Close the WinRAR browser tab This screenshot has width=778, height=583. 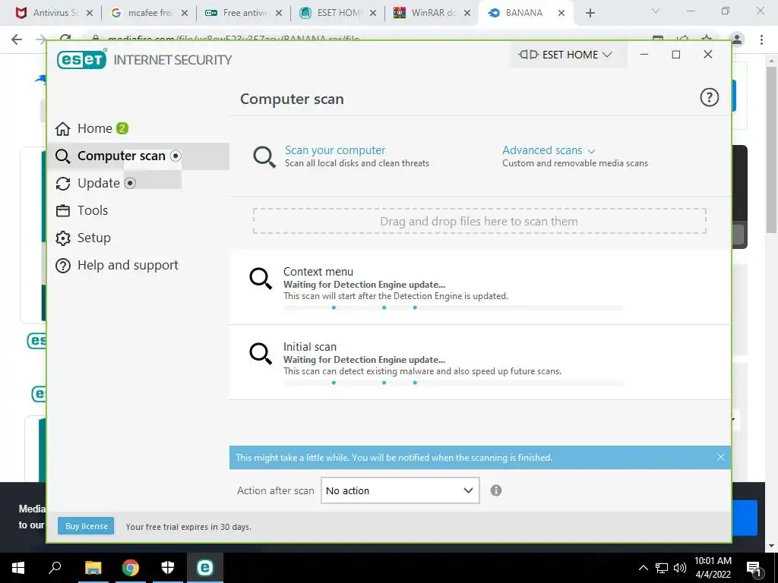pos(467,14)
